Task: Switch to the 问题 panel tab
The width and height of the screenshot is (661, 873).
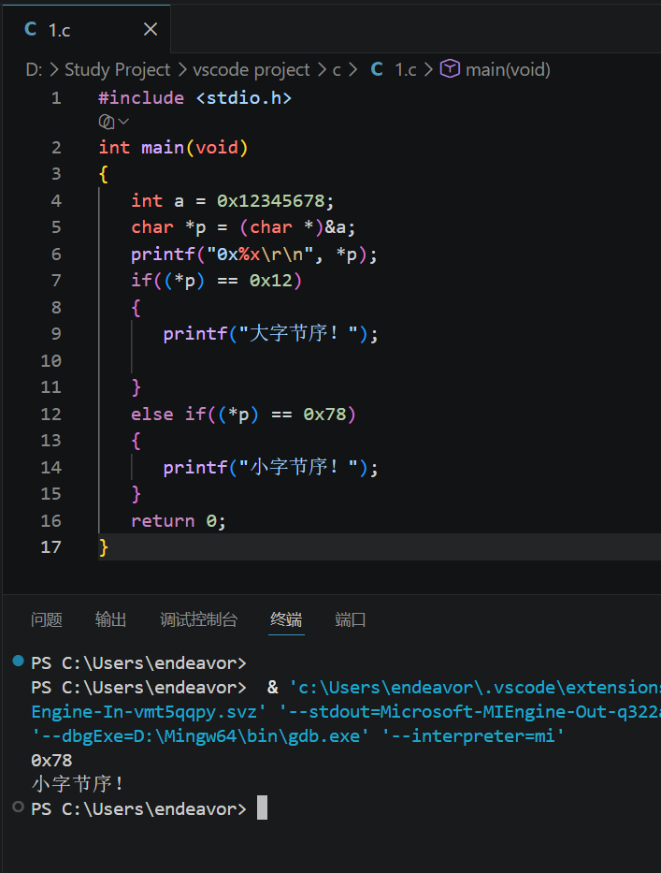Action: pyautogui.click(x=46, y=619)
